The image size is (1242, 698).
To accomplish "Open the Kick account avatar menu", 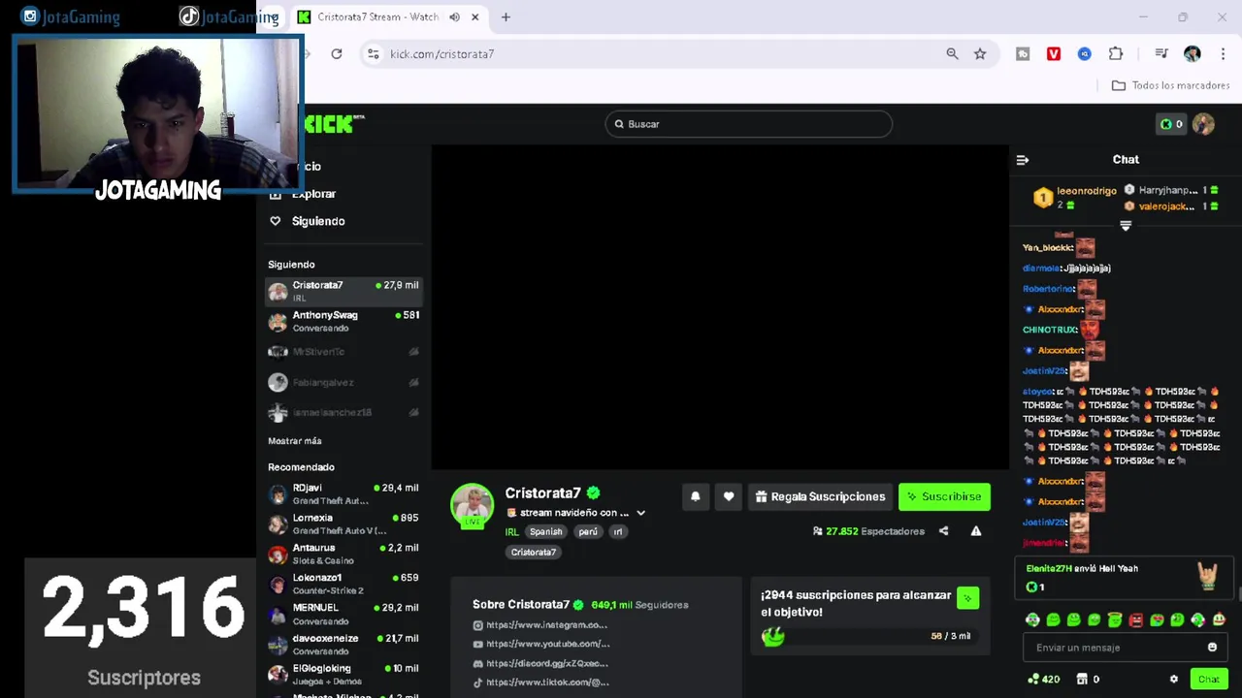I will click(1204, 124).
